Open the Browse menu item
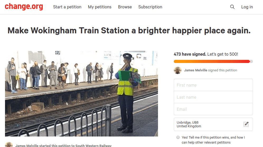The image size is (263, 147). (x=125, y=7)
